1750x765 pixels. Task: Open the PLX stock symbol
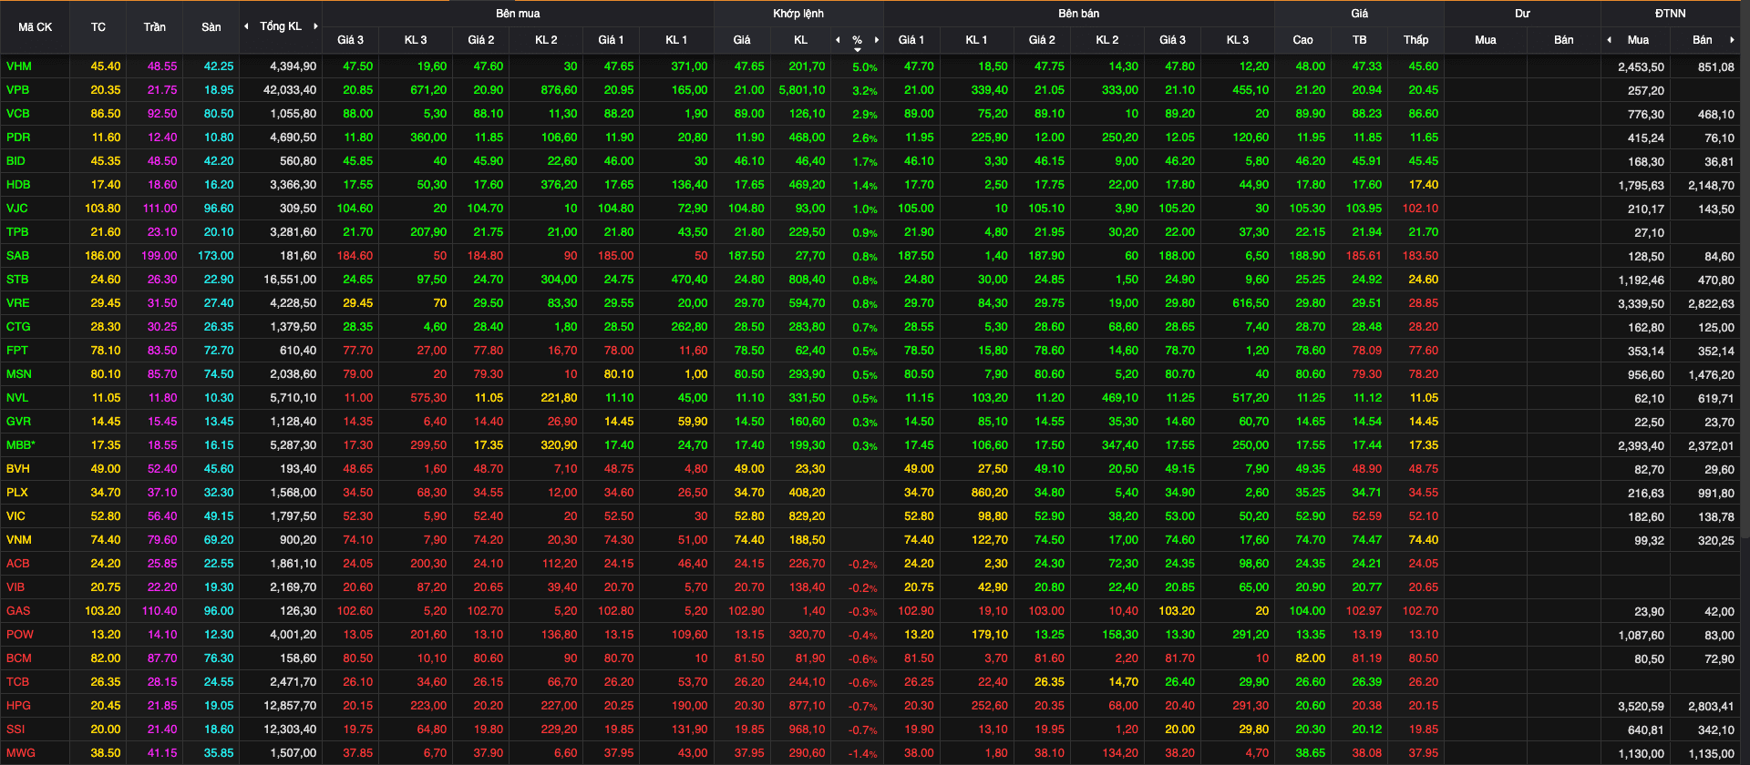point(17,493)
